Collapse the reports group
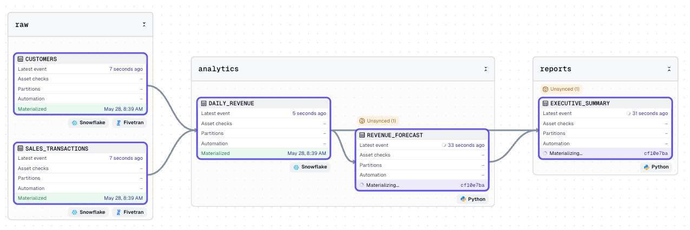Viewport: 690px width, 230px height. (x=669, y=69)
